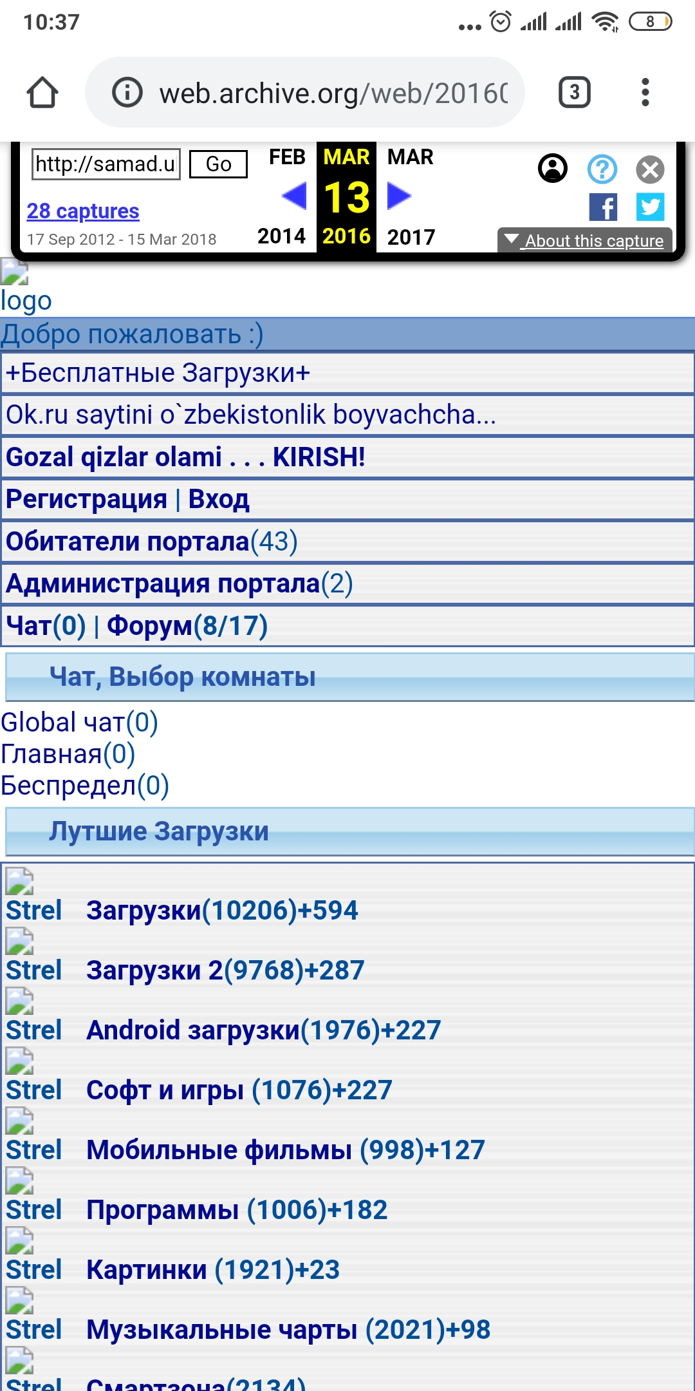
Task: Open the tab switcher showing 3 tabs
Action: (x=574, y=93)
